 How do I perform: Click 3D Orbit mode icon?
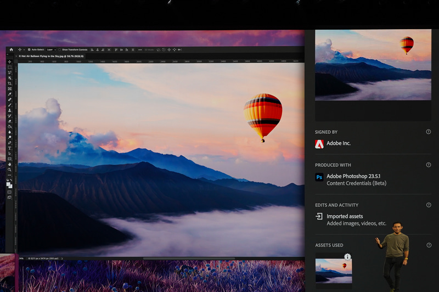(159, 49)
